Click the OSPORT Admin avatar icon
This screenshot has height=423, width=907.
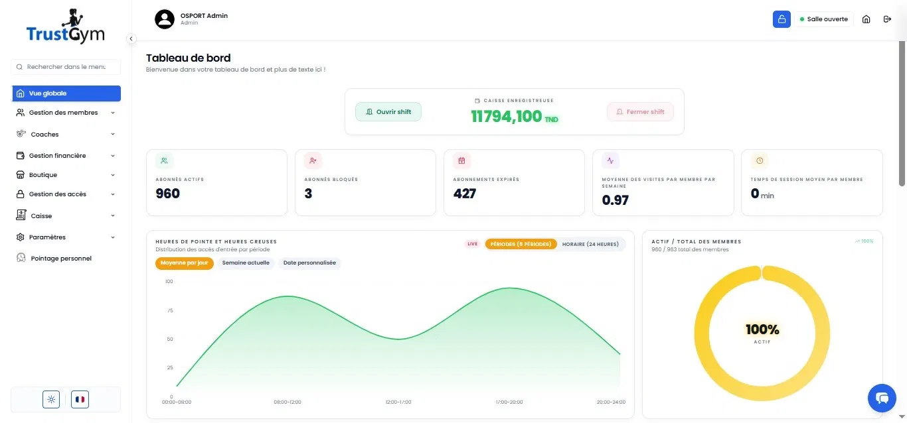pos(164,19)
